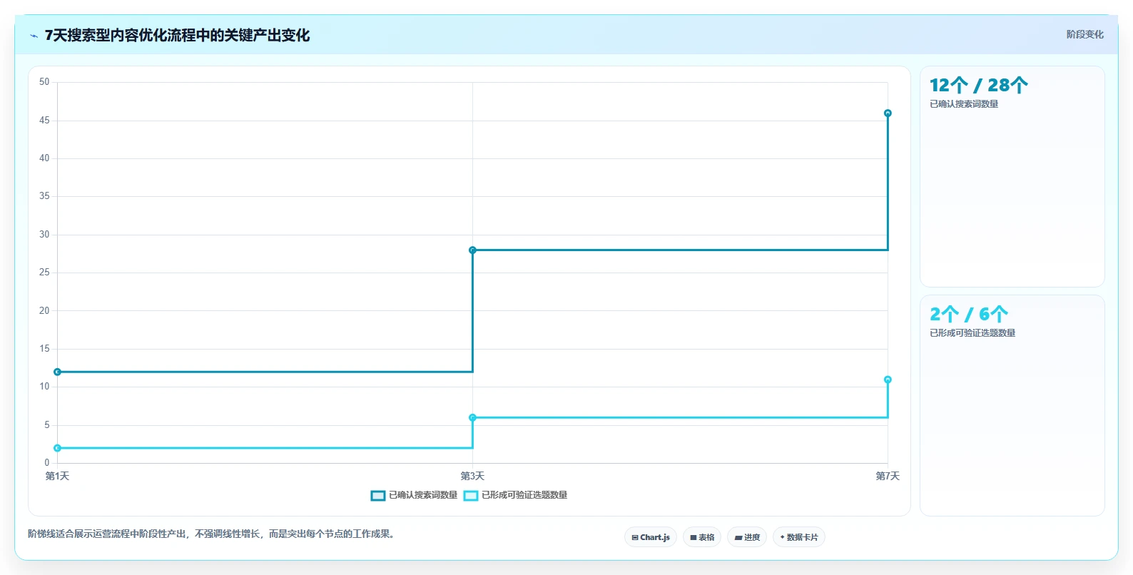Click the 第3天 x-axis label
The width and height of the screenshot is (1133, 575).
[472, 476]
